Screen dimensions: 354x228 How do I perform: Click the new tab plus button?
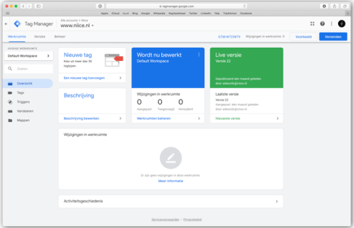[348, 14]
